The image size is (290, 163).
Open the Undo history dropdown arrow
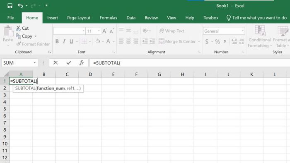tap(27, 6)
